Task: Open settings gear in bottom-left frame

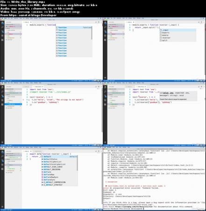Action: 2,207
